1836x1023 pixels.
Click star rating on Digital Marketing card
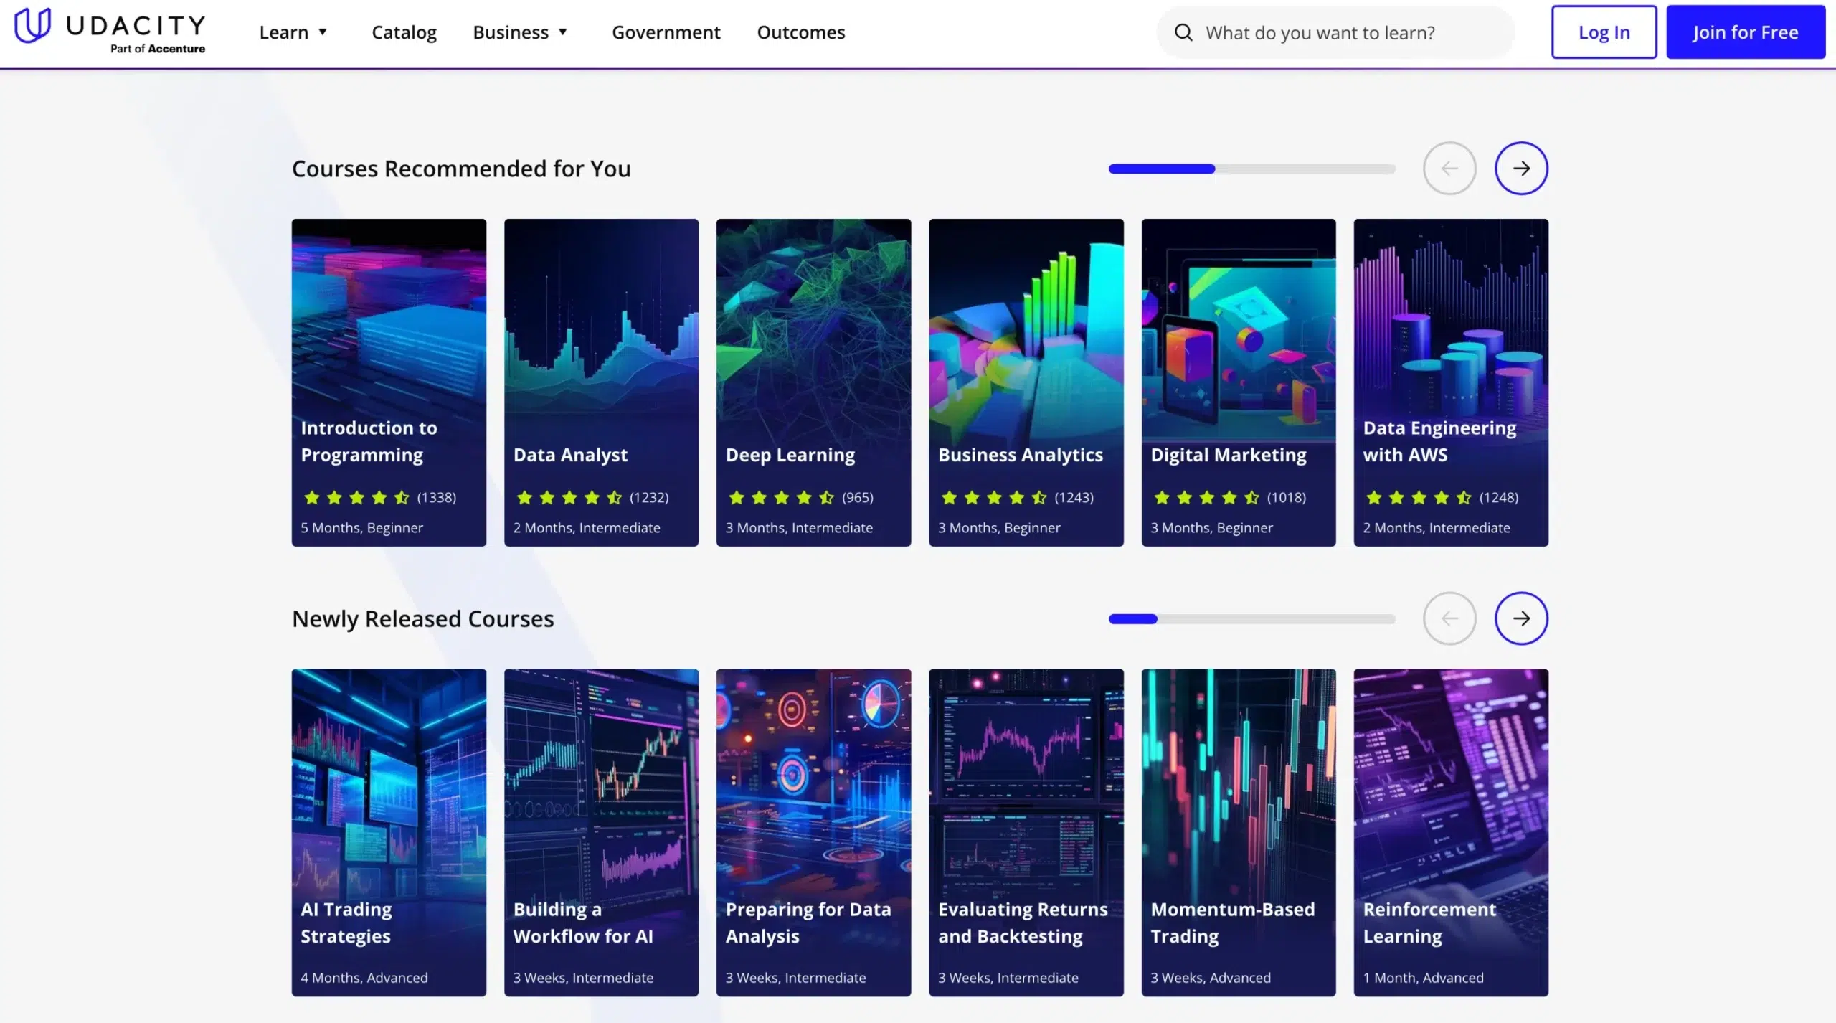pos(1206,497)
